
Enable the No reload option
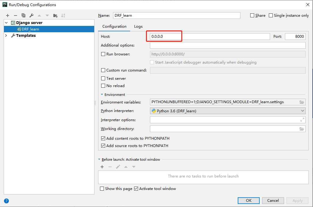(103, 86)
